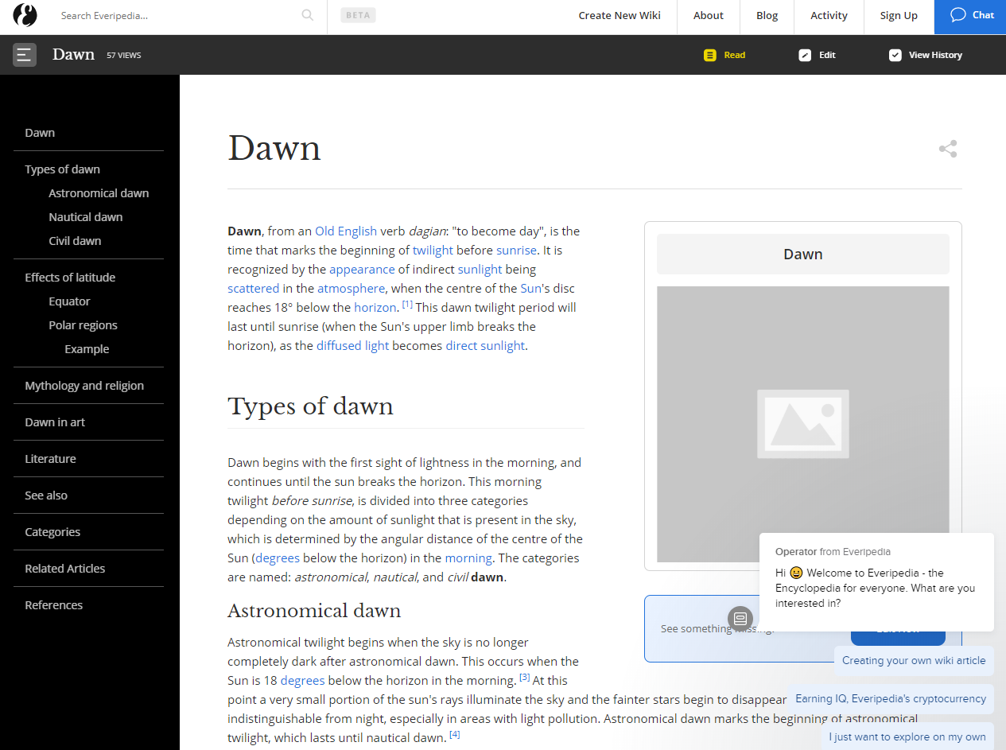
Task: Go to Effects of latitude section
Action: point(70,278)
